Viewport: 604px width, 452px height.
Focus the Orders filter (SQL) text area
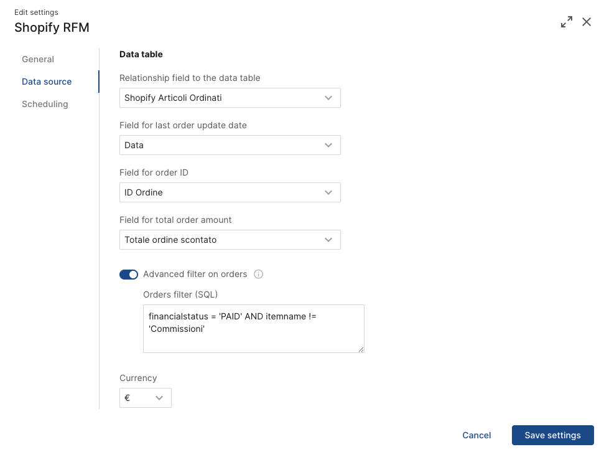coord(253,329)
